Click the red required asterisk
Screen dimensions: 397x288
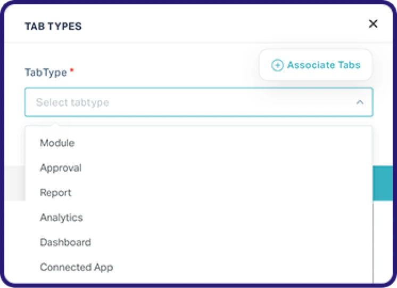coord(71,70)
